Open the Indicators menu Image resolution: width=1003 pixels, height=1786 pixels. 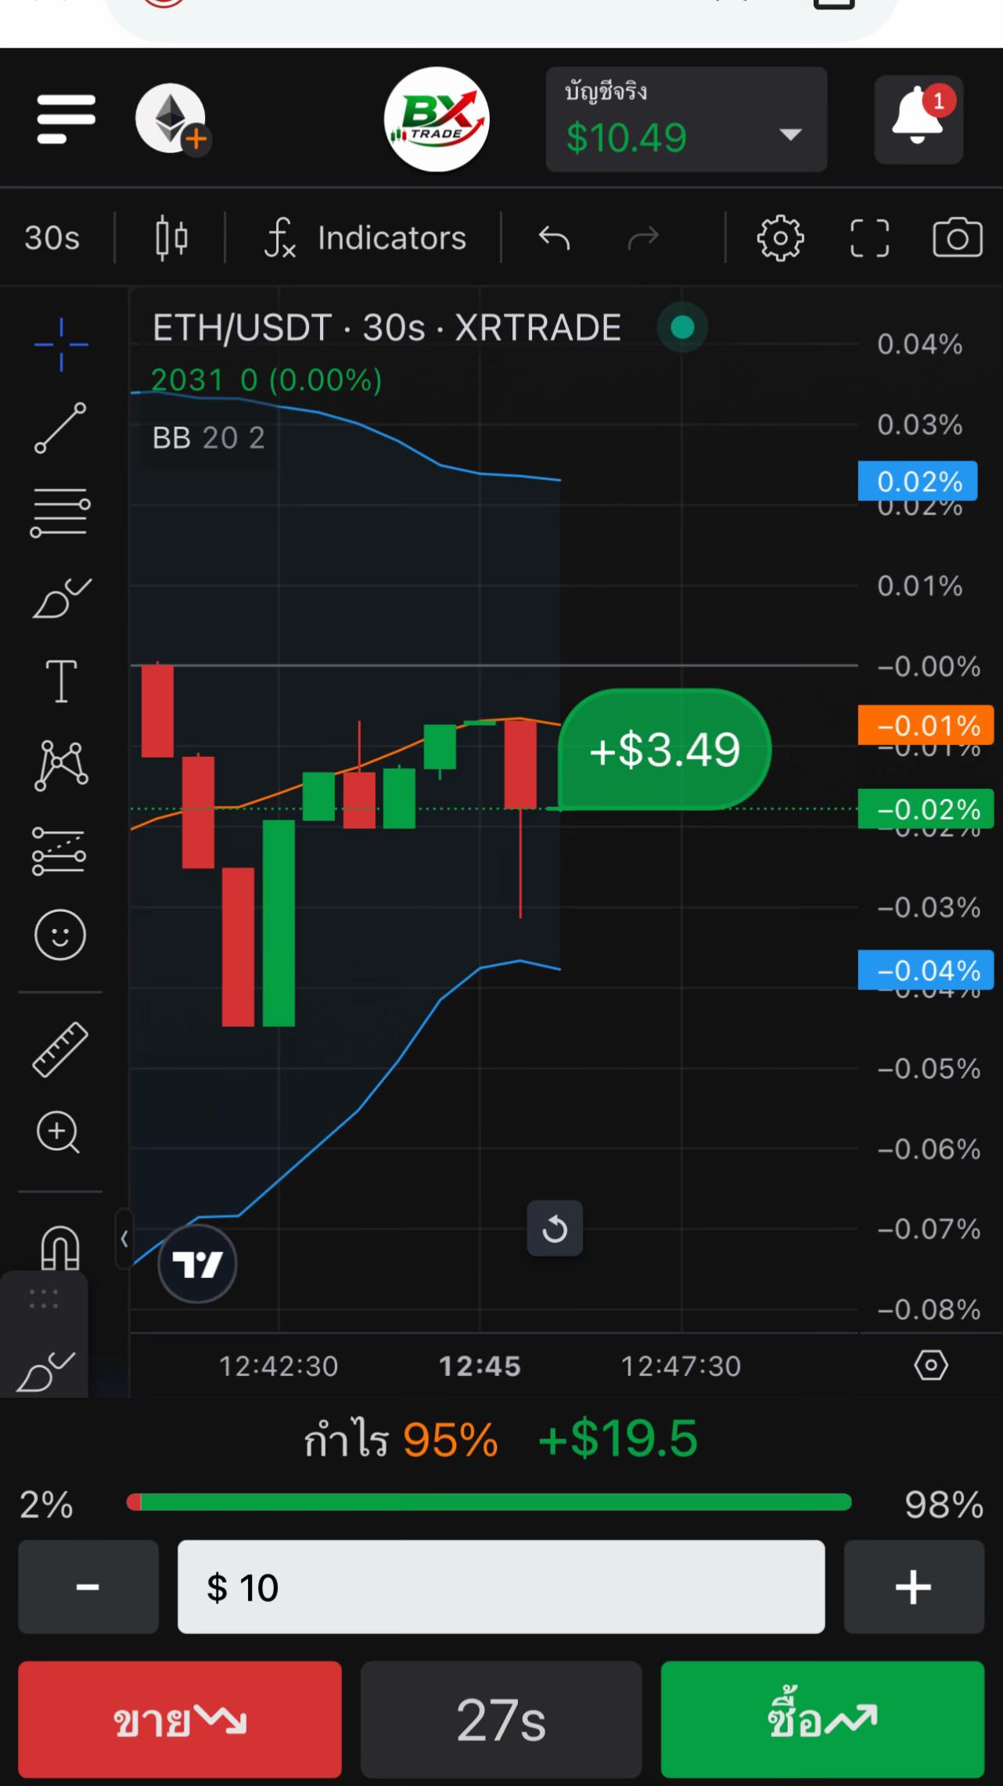pos(365,237)
